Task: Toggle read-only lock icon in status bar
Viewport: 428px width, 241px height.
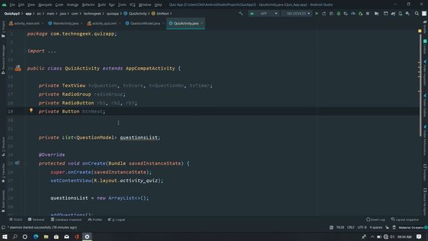Action: click(387, 228)
